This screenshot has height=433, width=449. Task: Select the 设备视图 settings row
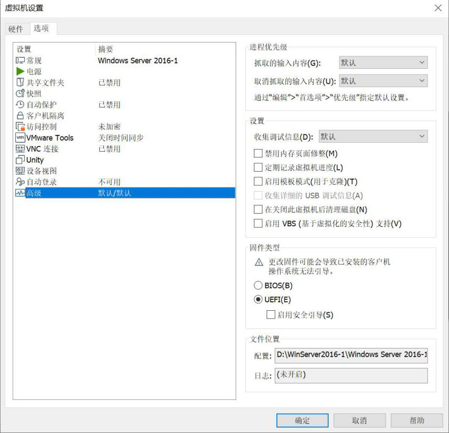125,171
